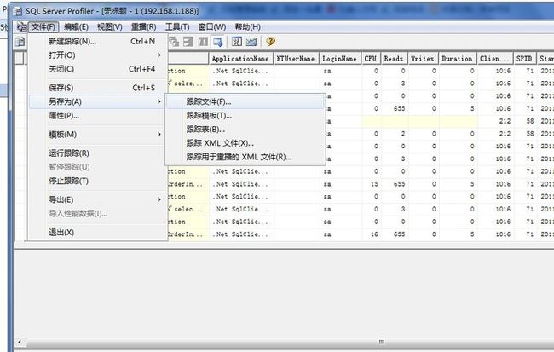Click the Auto Scroll Window toolbar icon

tap(218, 42)
